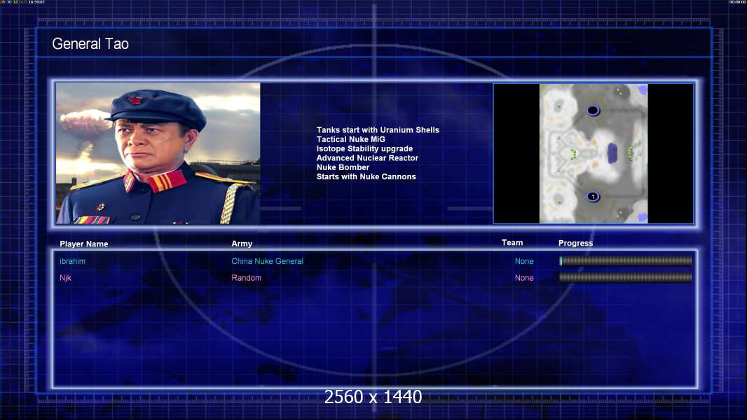Image resolution: width=747 pixels, height=420 pixels.
Task: Click the Player Name column header
Action: pos(84,244)
